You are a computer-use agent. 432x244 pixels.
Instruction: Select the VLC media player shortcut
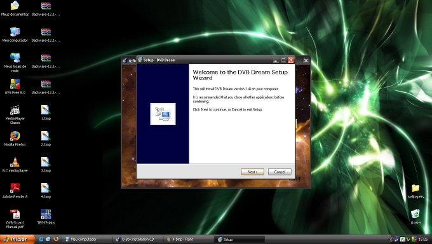pos(15,165)
